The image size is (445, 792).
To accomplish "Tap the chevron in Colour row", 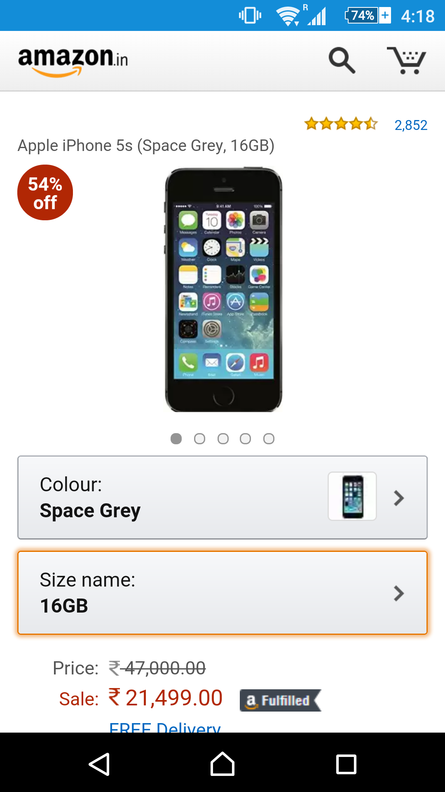I will [x=398, y=498].
